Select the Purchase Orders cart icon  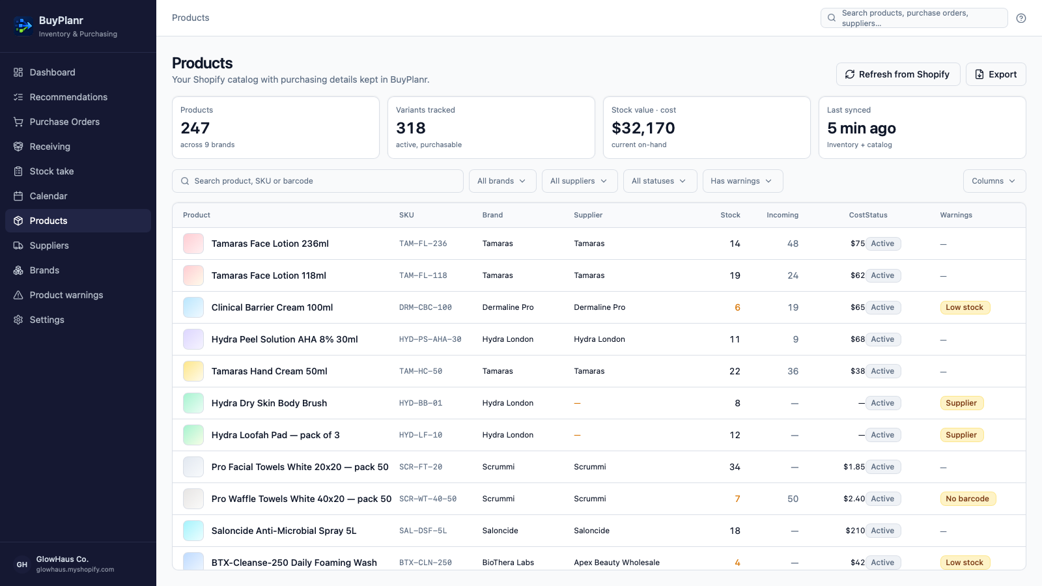18,122
